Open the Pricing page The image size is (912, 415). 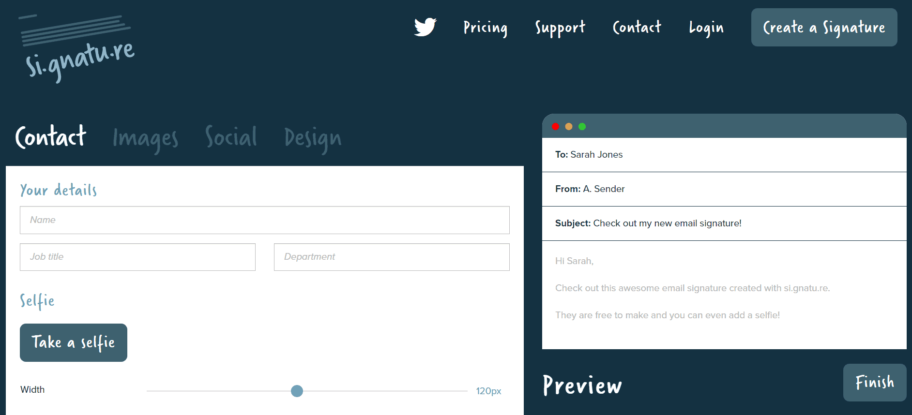coord(485,28)
